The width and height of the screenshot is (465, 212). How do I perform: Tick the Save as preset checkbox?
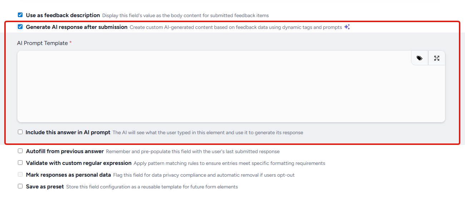pyautogui.click(x=20, y=186)
